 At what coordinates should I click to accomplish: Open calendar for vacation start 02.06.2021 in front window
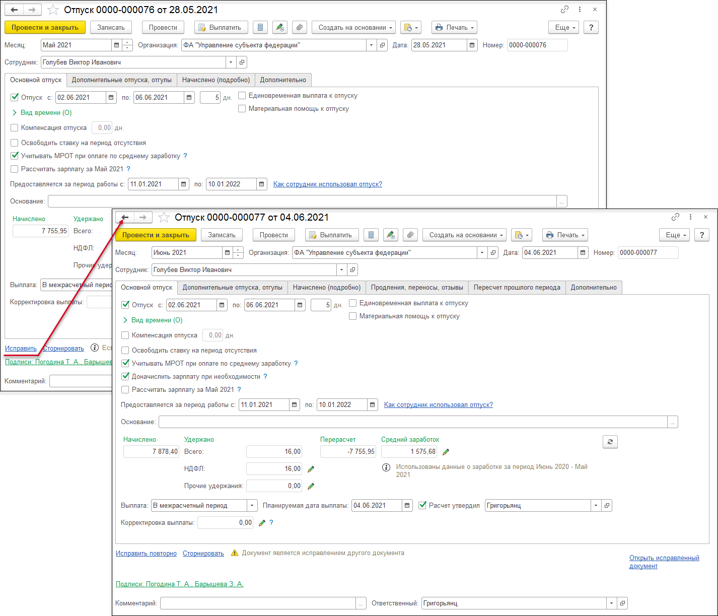click(222, 305)
